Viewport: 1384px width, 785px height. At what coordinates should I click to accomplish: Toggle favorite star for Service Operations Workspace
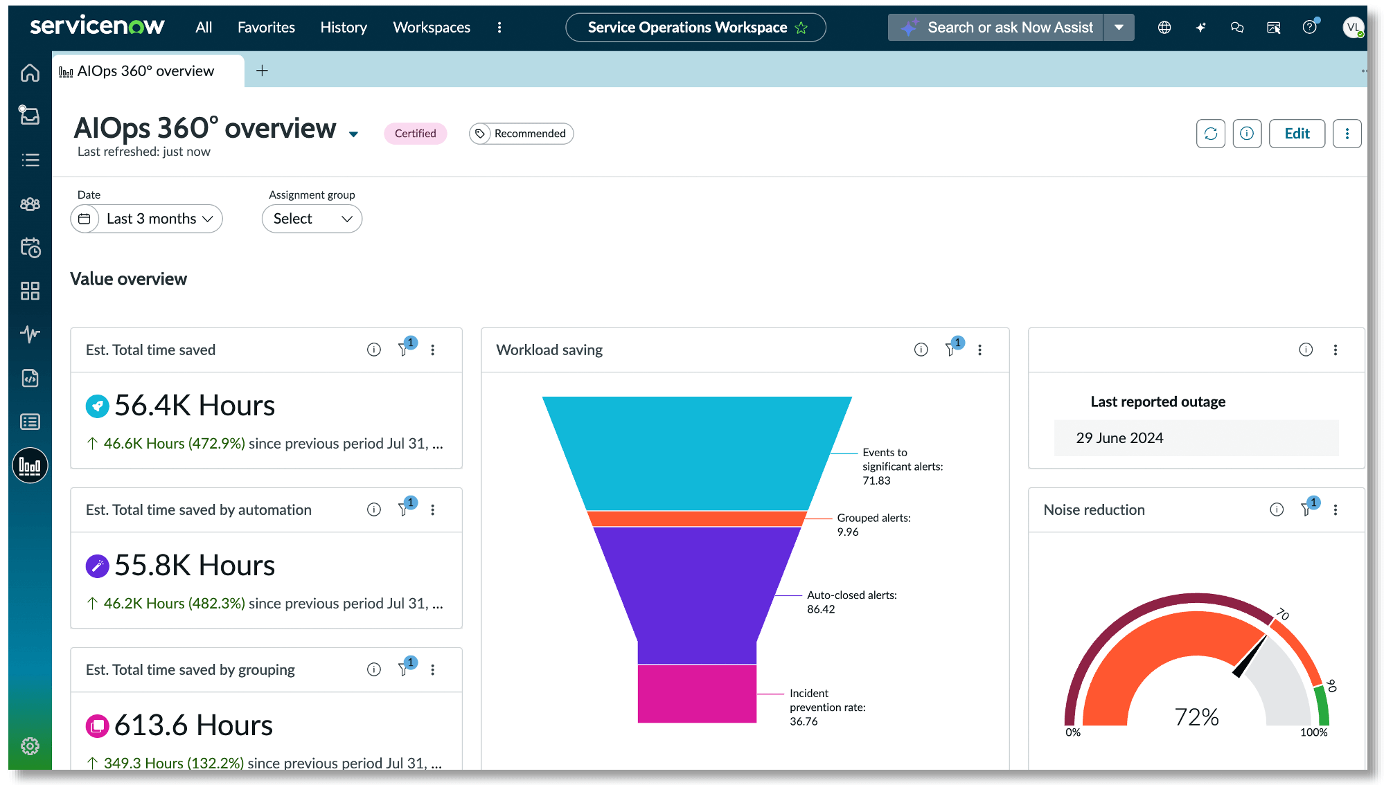[x=801, y=28]
